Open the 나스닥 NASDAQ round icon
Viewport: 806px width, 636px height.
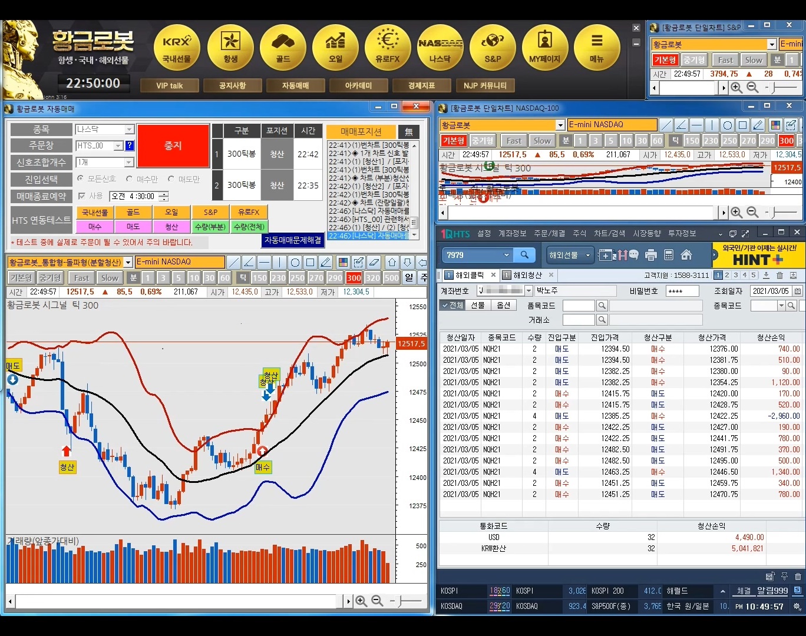(x=440, y=48)
